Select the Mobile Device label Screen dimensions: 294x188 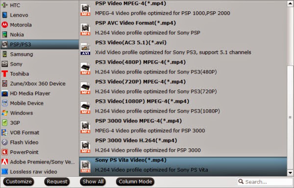[x=26, y=103]
